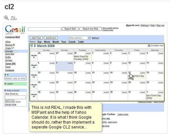The height and width of the screenshot is (137, 171).
Task: Select the Week 10 row label
Action: (x=34, y=66)
